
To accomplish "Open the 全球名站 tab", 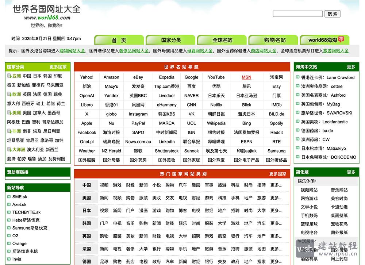I will click(222, 40).
